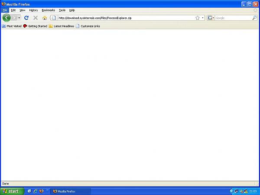Go to the Home page icon
Image resolution: width=260 pixels, height=195 pixels.
45,18
